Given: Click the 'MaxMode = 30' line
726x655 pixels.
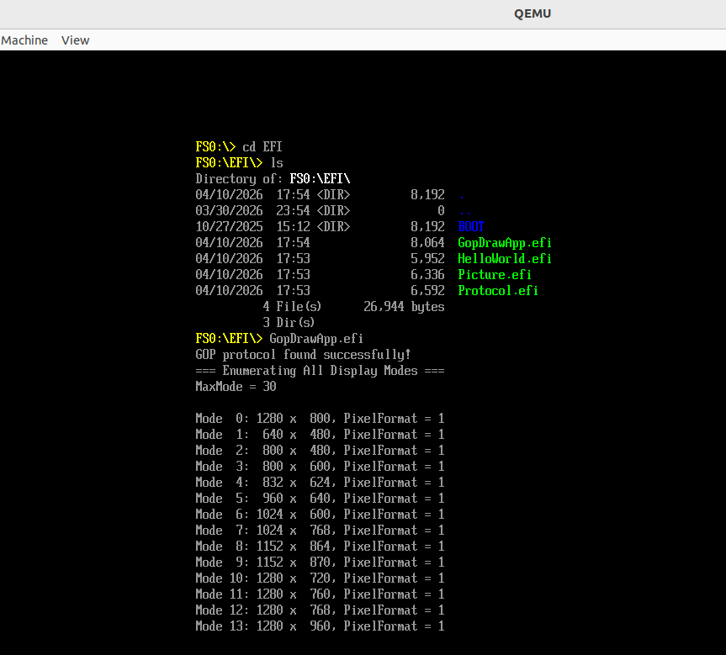Looking at the screenshot, I should tap(236, 386).
